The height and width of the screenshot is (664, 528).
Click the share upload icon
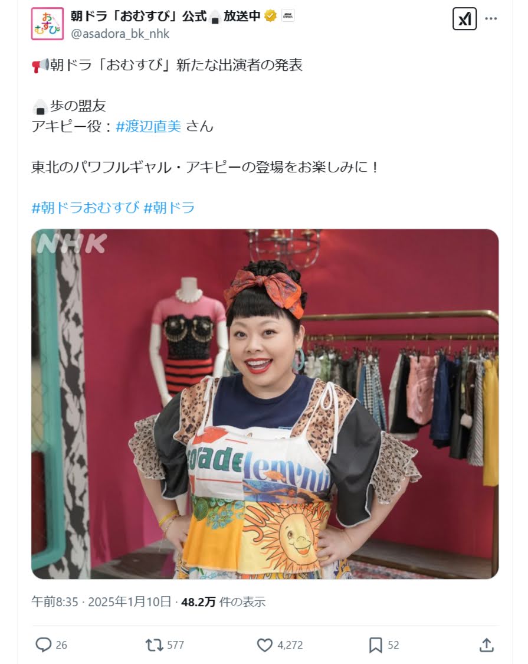(487, 645)
